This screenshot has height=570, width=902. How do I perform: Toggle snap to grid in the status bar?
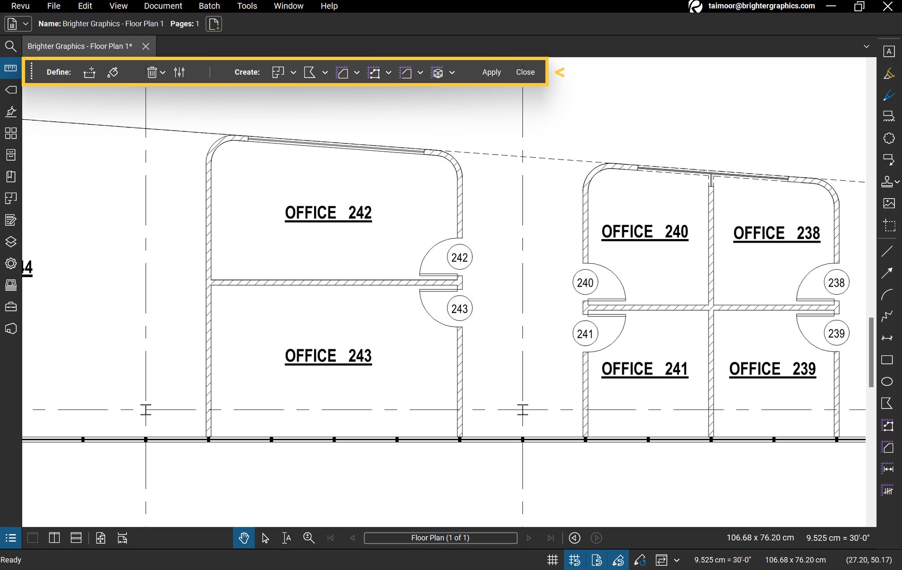click(575, 560)
